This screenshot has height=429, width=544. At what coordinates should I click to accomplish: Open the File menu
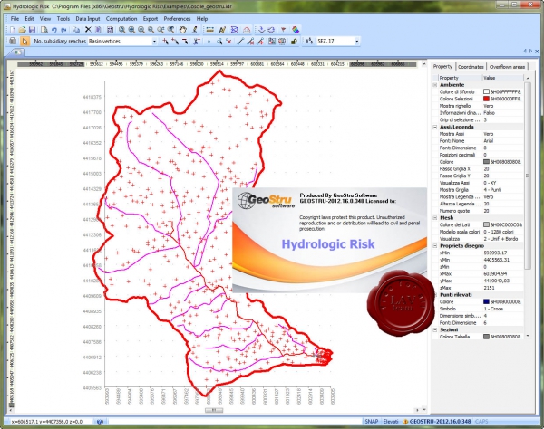[x=15, y=19]
